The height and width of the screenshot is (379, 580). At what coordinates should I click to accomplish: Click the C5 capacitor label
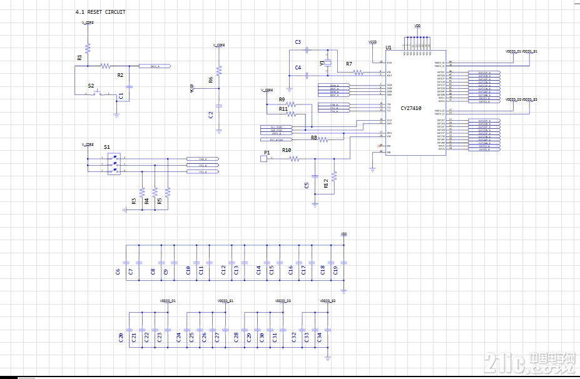(x=307, y=185)
